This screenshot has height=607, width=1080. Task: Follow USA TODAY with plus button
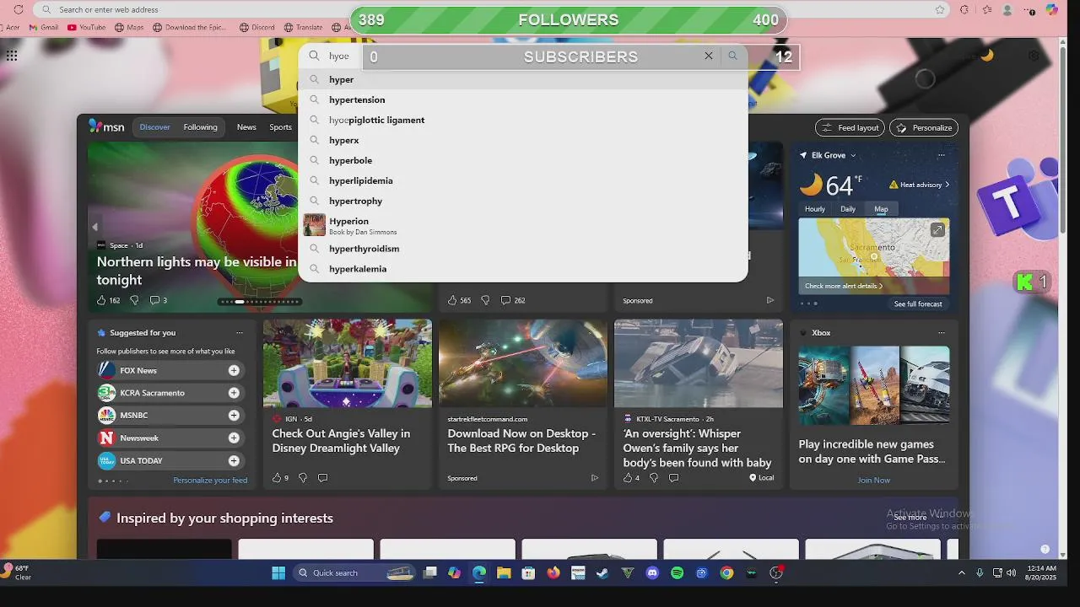point(234,461)
